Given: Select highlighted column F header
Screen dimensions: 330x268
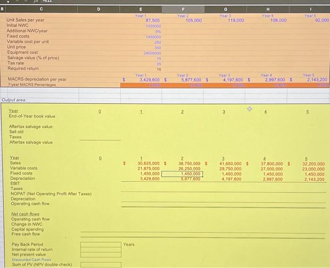Looking at the screenshot, I should (x=183, y=9).
